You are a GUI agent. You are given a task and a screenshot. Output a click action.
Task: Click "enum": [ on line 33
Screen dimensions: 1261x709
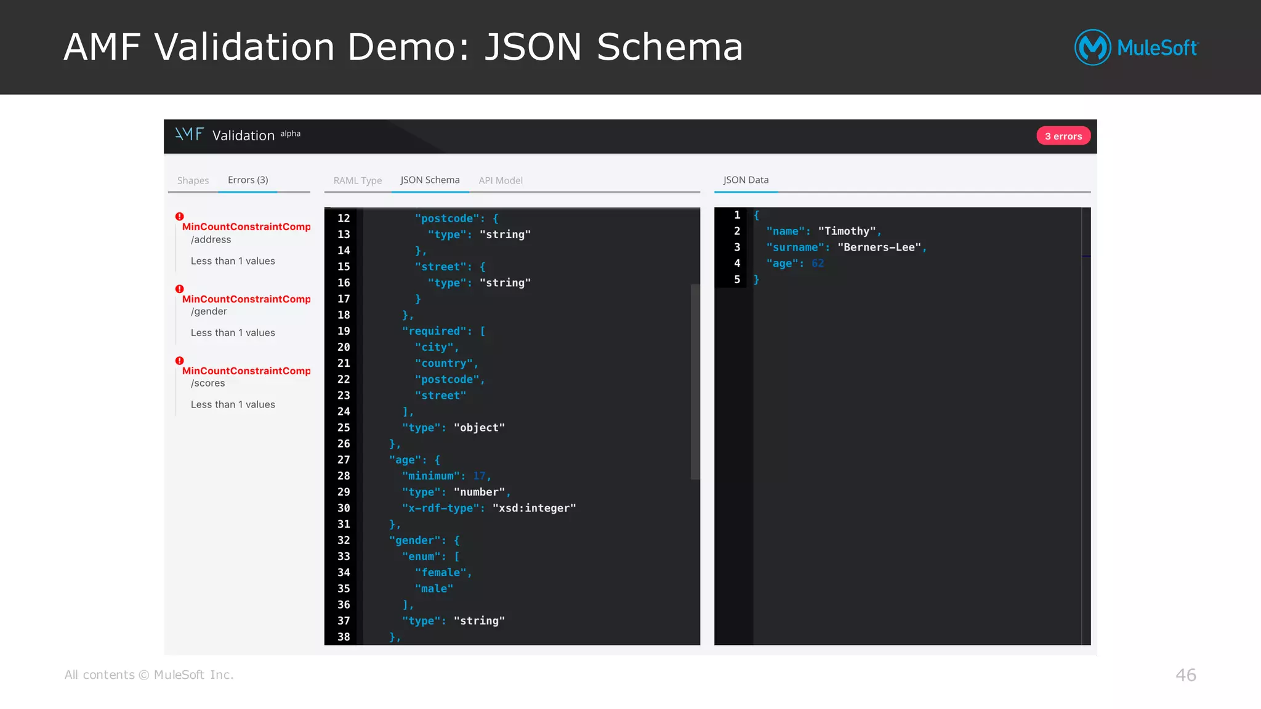pyautogui.click(x=430, y=556)
